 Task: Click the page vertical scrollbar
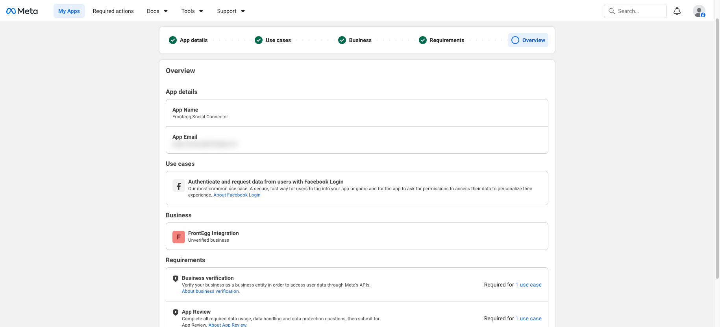pos(717,149)
